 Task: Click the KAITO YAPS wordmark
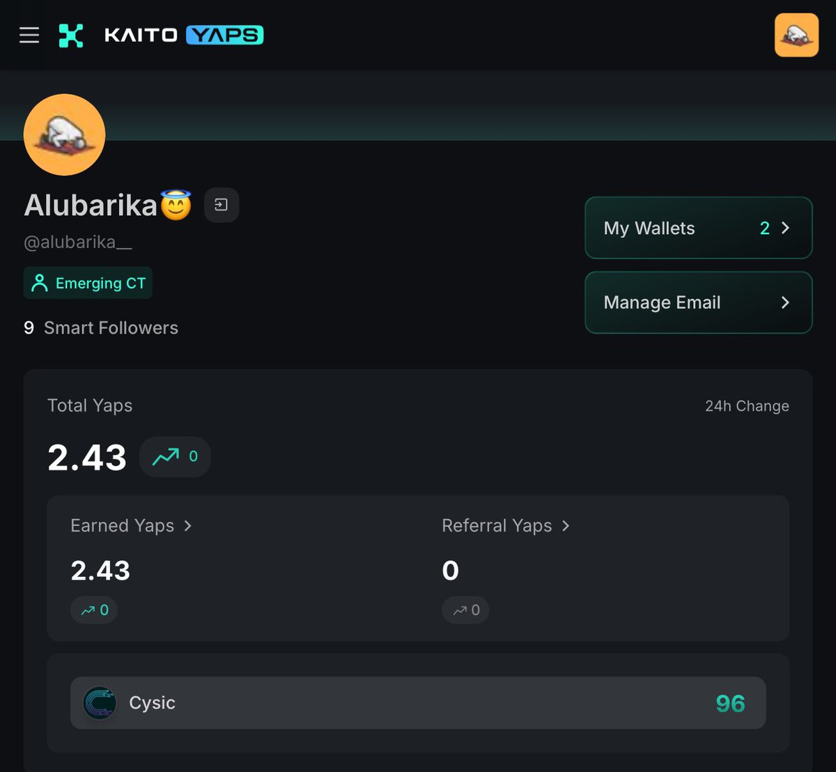point(184,35)
